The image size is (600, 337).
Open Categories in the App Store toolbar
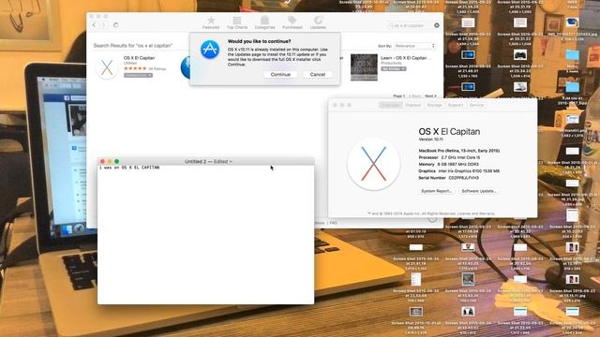pyautogui.click(x=264, y=22)
